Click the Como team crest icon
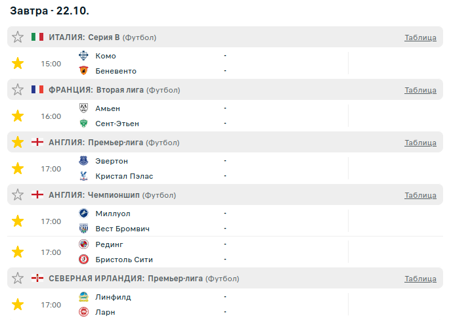This screenshot has height=320, width=451. [83, 56]
